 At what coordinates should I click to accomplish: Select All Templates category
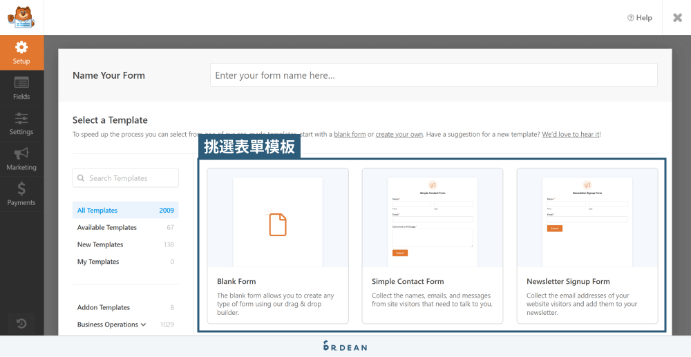point(126,211)
